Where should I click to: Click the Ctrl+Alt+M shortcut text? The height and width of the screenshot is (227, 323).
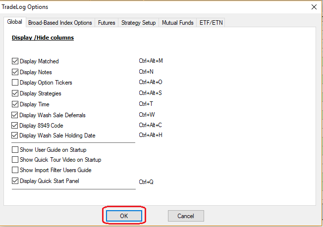pyautogui.click(x=151, y=61)
